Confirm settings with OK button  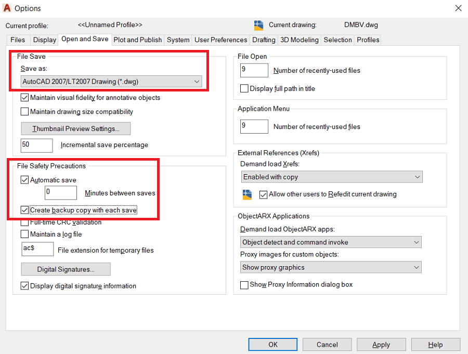tap(273, 345)
